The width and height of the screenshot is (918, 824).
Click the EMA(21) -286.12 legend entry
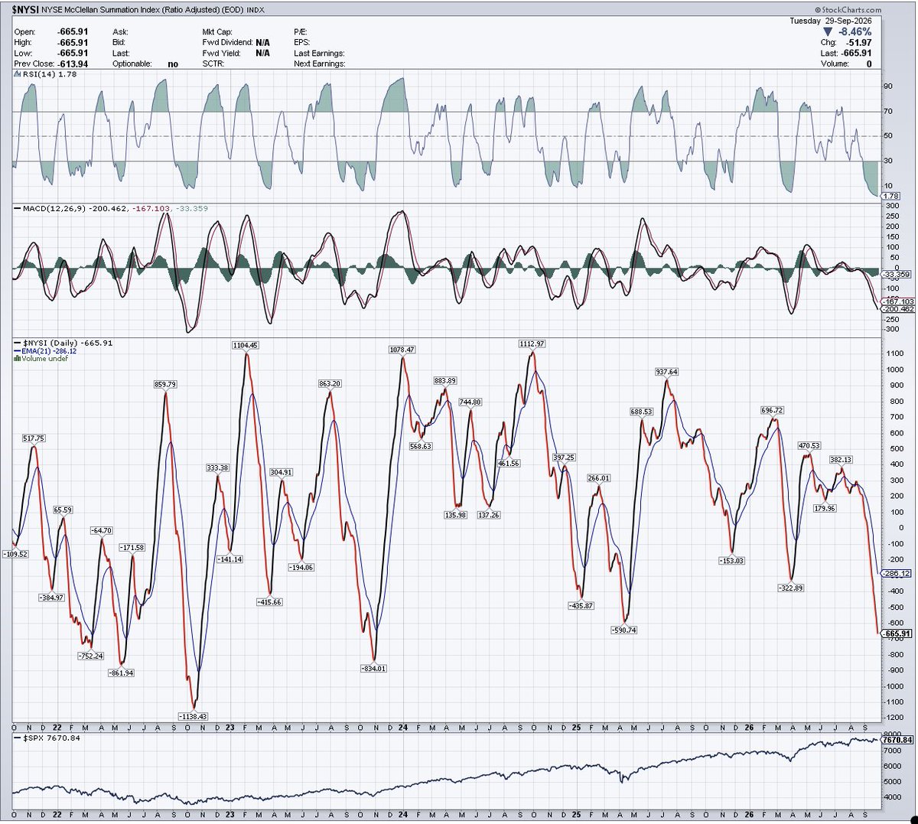[45, 350]
